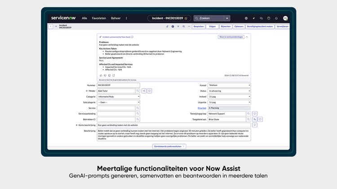Show Toewijzingsgroep info preview icon
This screenshot has width=337, height=189.
click(x=255, y=114)
